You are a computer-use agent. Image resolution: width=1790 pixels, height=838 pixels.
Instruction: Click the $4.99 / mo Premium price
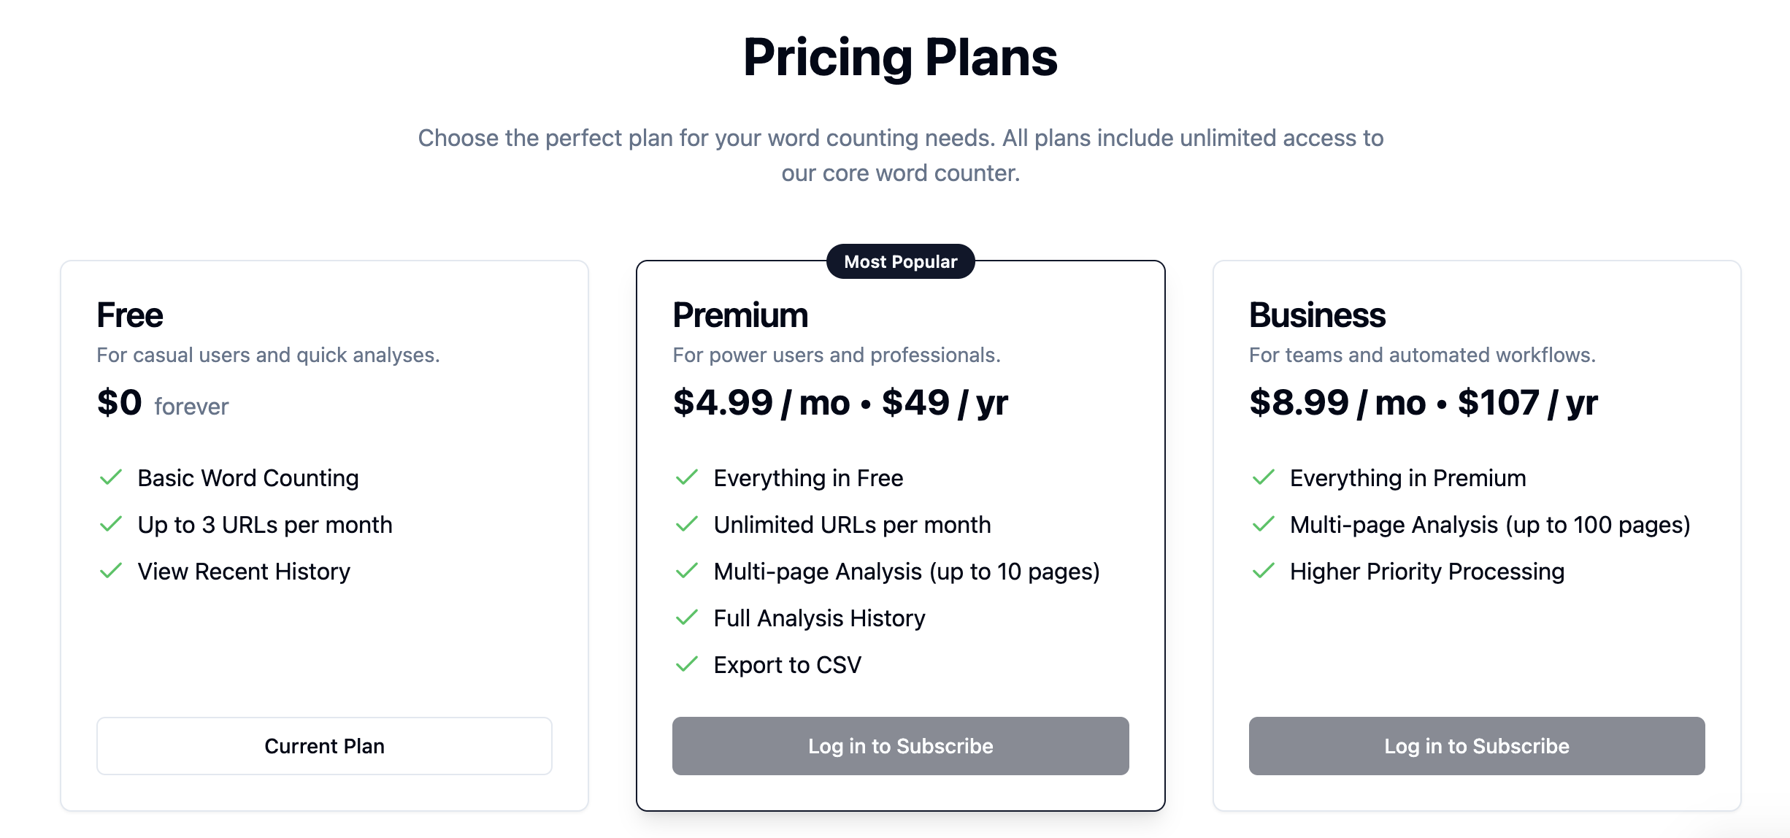point(761,403)
